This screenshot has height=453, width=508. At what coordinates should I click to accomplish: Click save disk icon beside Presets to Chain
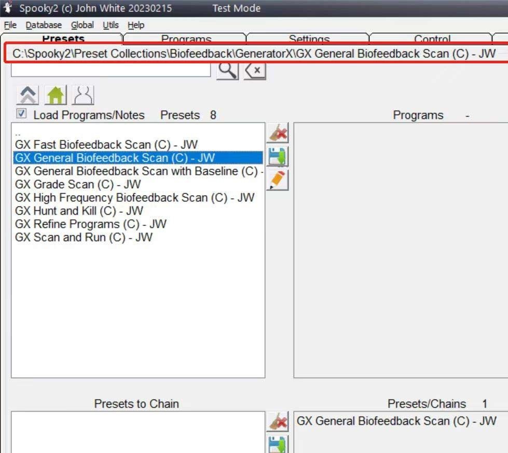point(278,445)
